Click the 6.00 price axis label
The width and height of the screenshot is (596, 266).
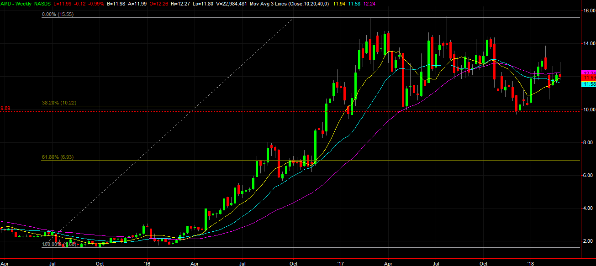click(587, 175)
